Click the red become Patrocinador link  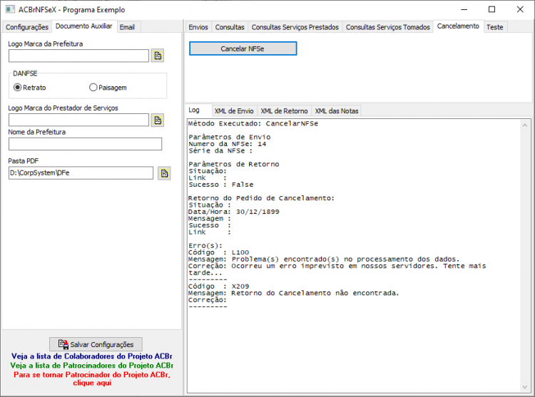[x=92, y=378]
